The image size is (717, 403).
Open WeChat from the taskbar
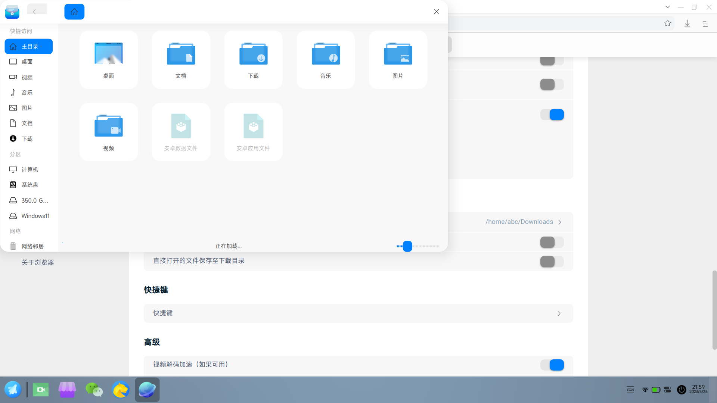coord(94,389)
